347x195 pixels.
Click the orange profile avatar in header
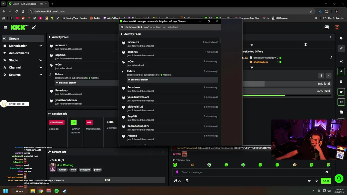coord(337,27)
